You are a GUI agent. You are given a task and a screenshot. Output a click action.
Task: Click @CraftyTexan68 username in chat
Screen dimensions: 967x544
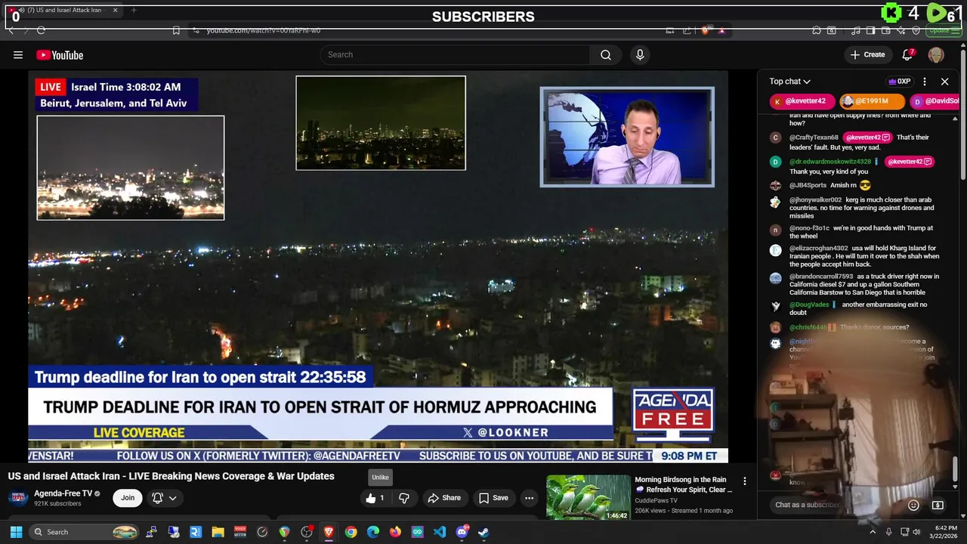click(814, 138)
